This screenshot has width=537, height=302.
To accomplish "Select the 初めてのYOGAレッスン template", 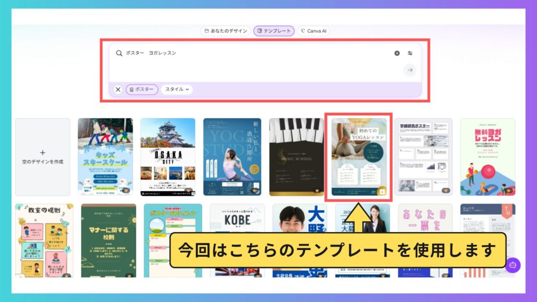I will point(359,155).
